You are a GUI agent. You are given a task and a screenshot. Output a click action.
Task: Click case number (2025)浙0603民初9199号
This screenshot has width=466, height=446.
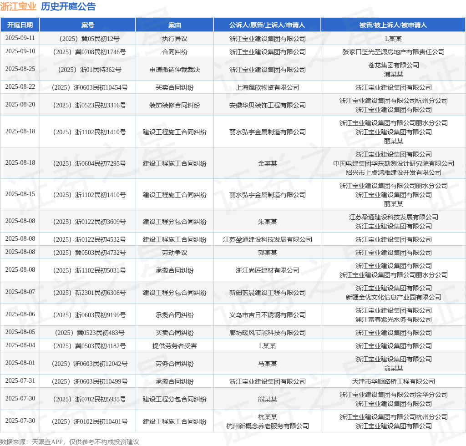(90, 315)
